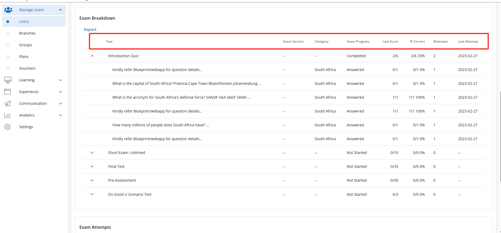Select the Groups radio bullet
This screenshot has height=233, width=501.
coord(8,45)
